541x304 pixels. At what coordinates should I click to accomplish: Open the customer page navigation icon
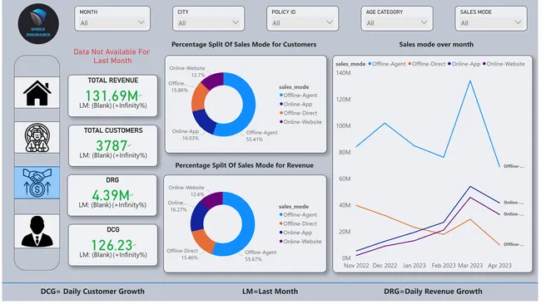coord(37,137)
